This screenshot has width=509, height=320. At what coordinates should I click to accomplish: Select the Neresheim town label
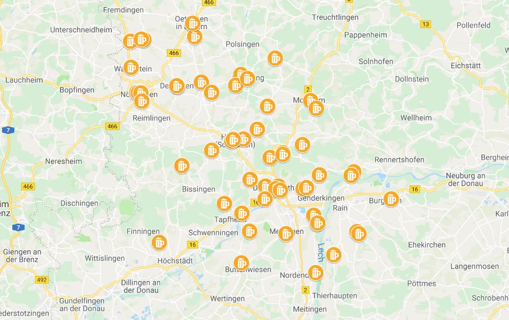point(64,161)
